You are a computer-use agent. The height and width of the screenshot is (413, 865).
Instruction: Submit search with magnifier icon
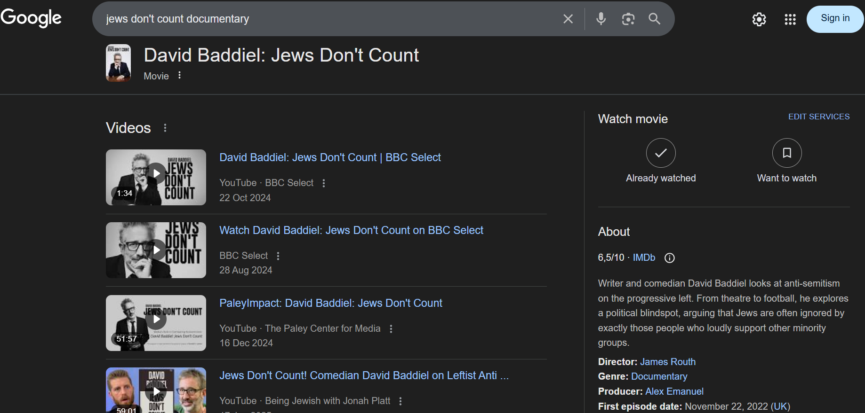pos(655,19)
